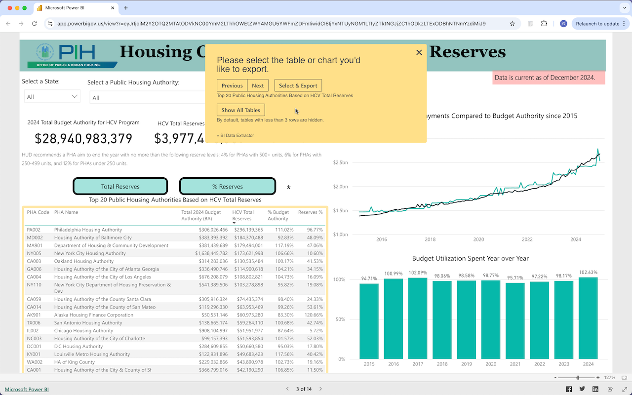Click the Twitter share icon
Screen dimensions: 632x395
click(x=582, y=389)
